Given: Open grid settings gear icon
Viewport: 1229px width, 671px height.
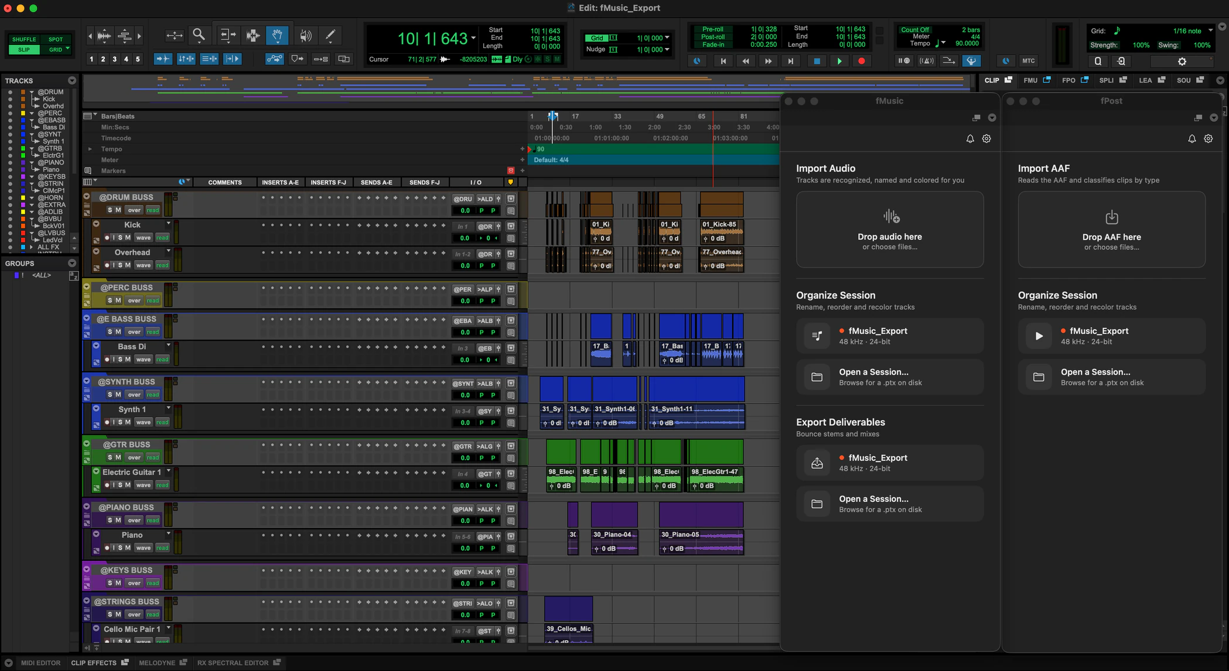Looking at the screenshot, I should 1182,61.
